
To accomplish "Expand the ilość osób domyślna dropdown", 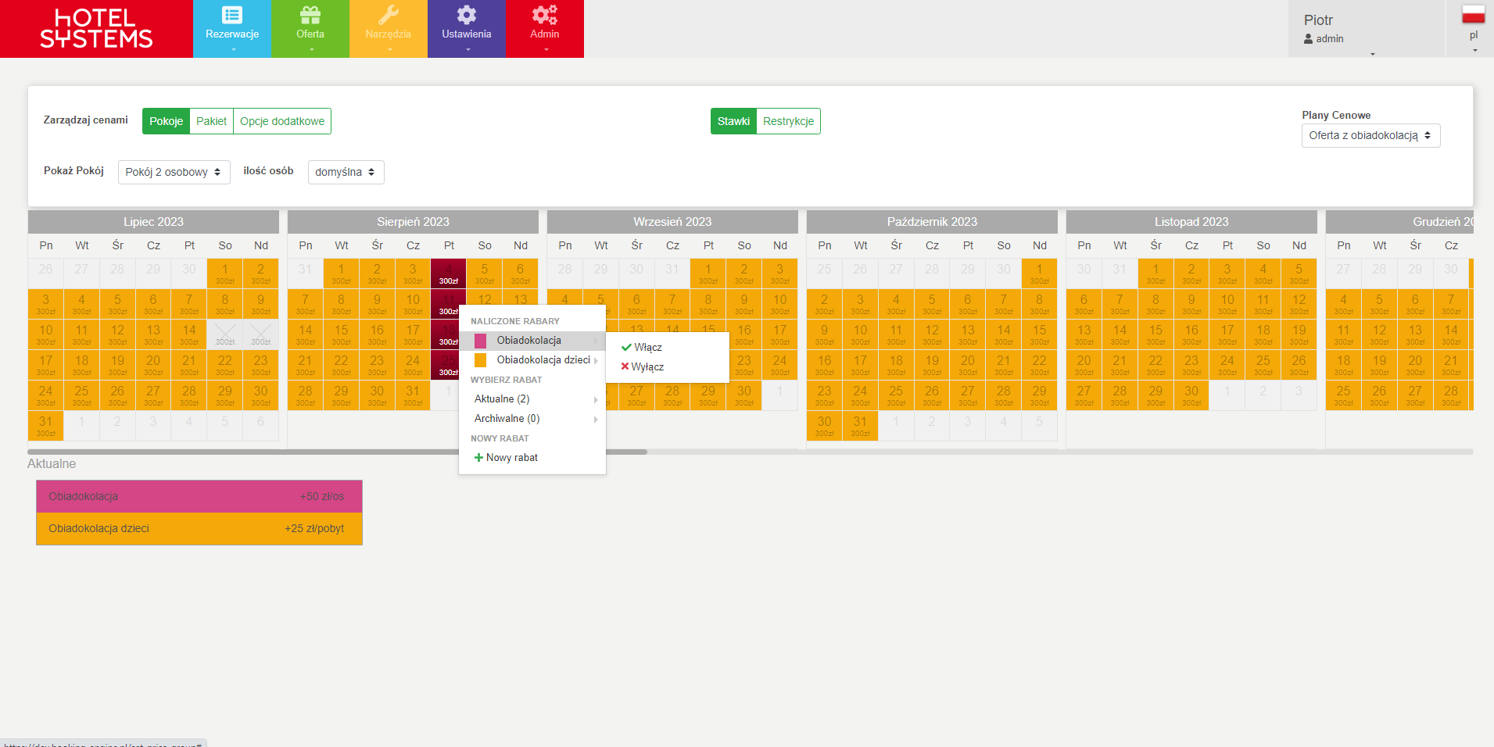I will coord(346,172).
